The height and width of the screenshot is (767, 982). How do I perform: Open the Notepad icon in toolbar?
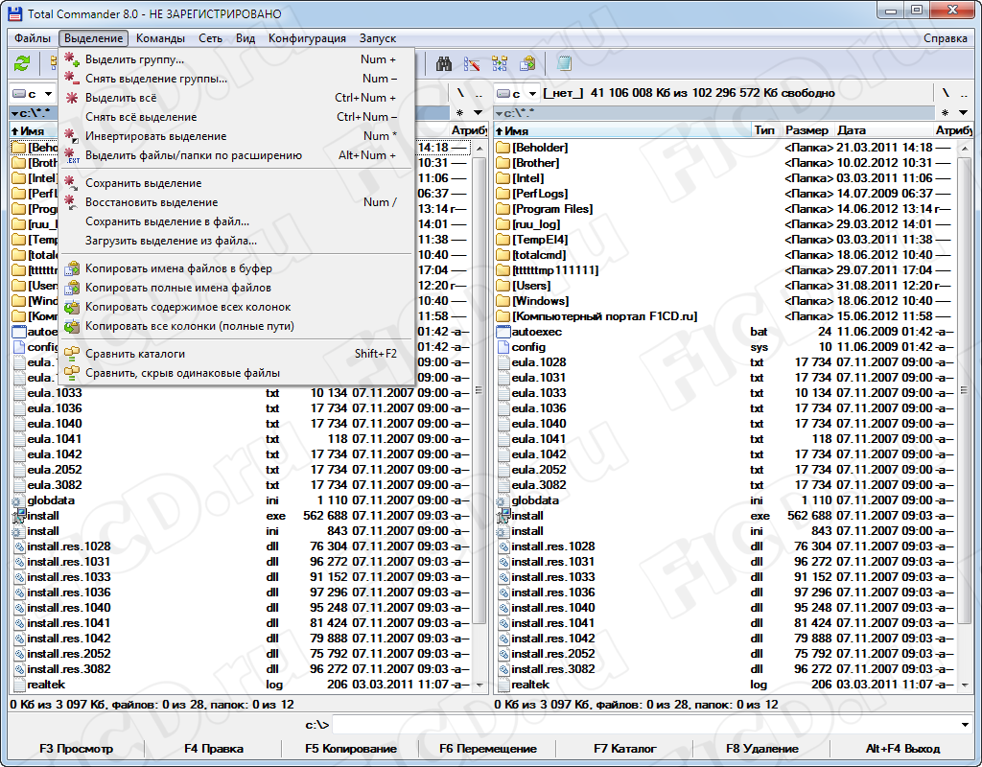coord(564,63)
